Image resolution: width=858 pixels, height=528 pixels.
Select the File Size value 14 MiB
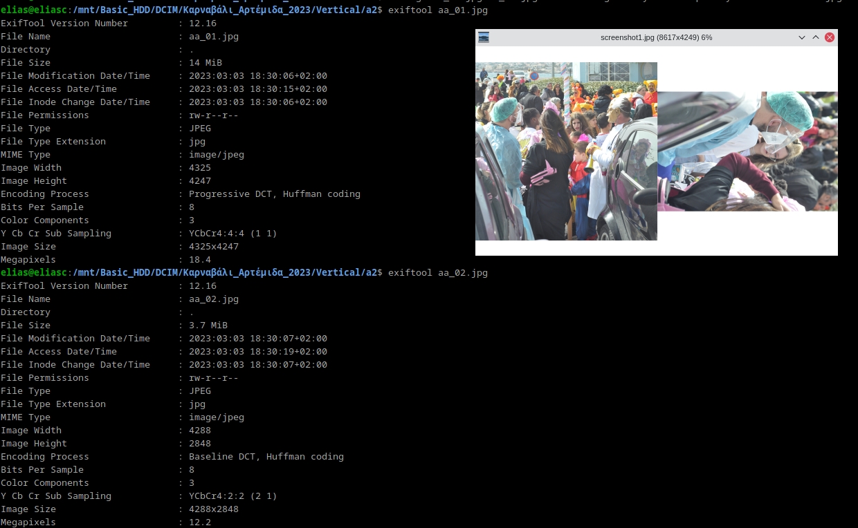(205, 62)
